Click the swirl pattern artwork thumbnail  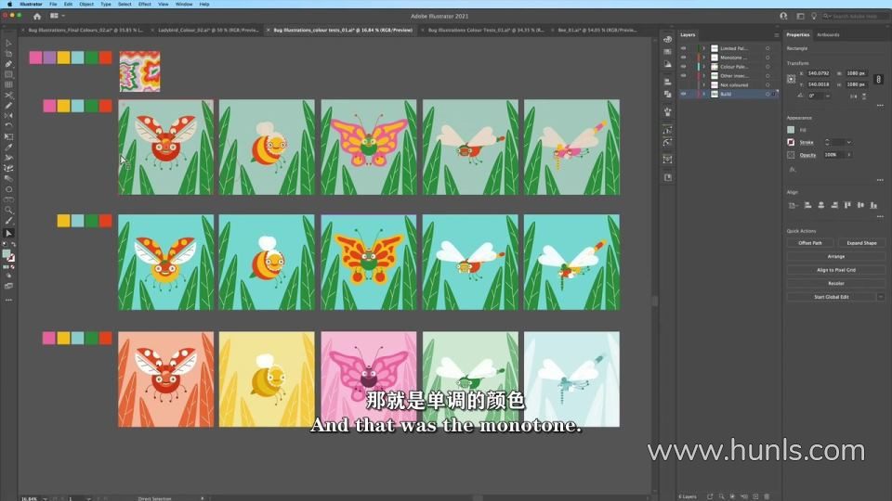pyautogui.click(x=140, y=71)
